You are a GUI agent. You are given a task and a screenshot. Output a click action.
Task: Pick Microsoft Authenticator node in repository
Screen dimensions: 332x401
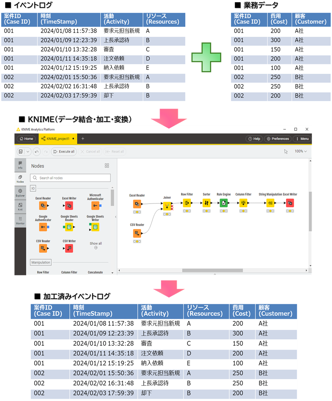[x=95, y=206]
